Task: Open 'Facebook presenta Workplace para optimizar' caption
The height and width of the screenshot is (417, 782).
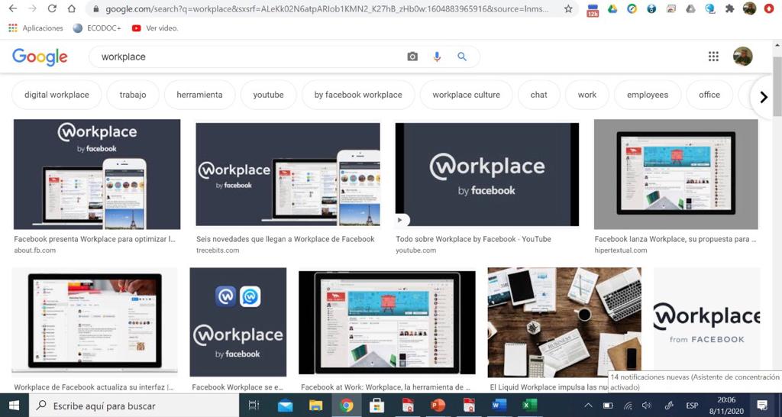Action: 95,239
